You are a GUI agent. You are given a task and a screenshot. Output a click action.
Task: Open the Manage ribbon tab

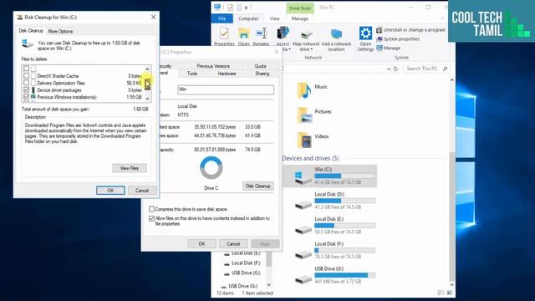pos(300,18)
